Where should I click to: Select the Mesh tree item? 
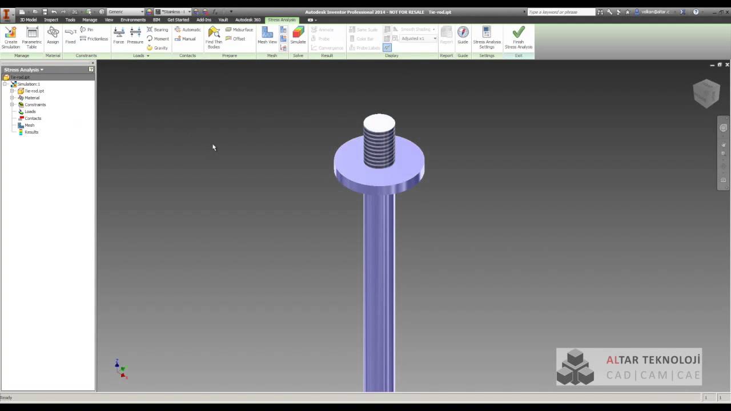[x=29, y=125]
